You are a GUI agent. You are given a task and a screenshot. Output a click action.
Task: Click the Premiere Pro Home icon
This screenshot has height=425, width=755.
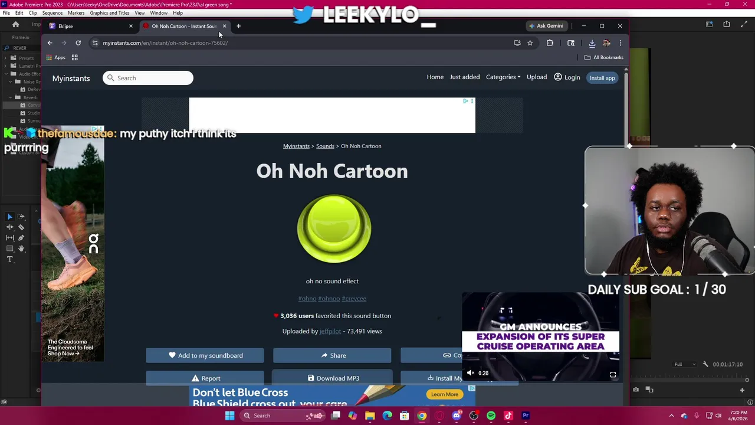[16, 24]
